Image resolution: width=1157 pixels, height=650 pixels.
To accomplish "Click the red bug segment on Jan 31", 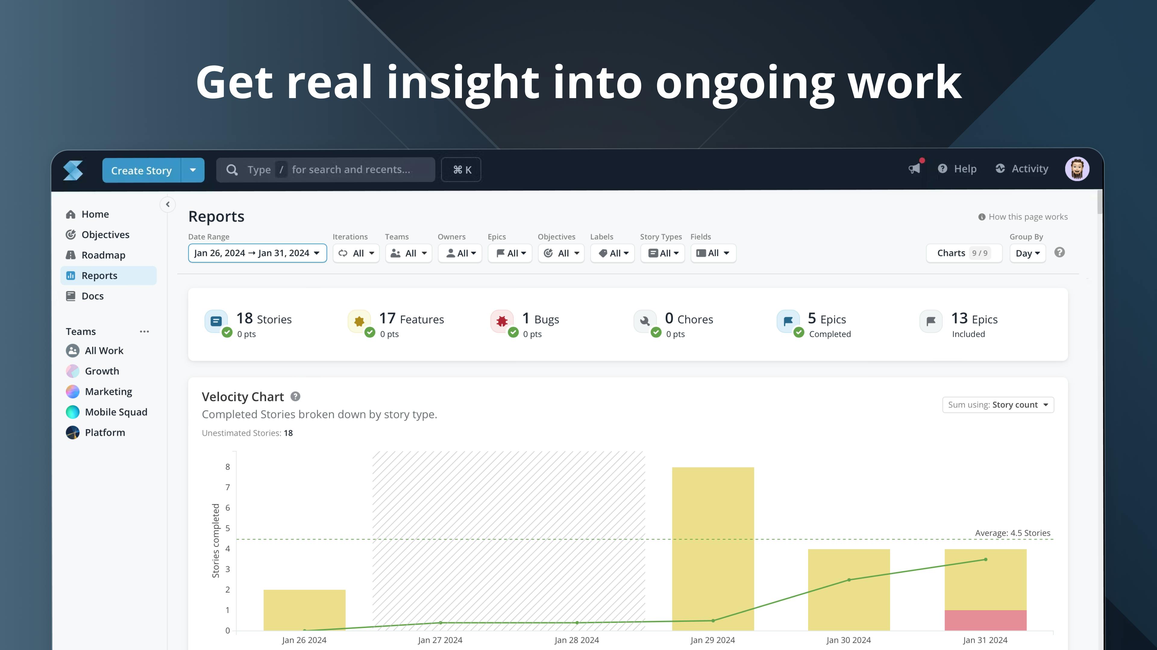I will (986, 620).
